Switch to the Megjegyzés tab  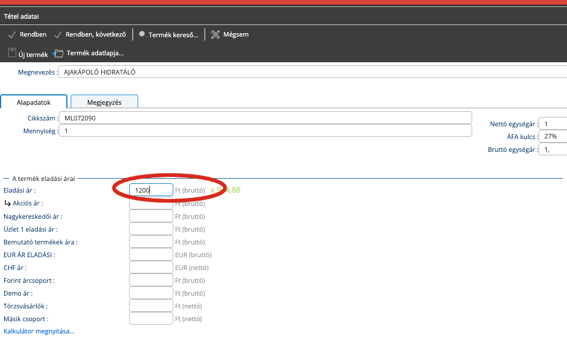(104, 102)
